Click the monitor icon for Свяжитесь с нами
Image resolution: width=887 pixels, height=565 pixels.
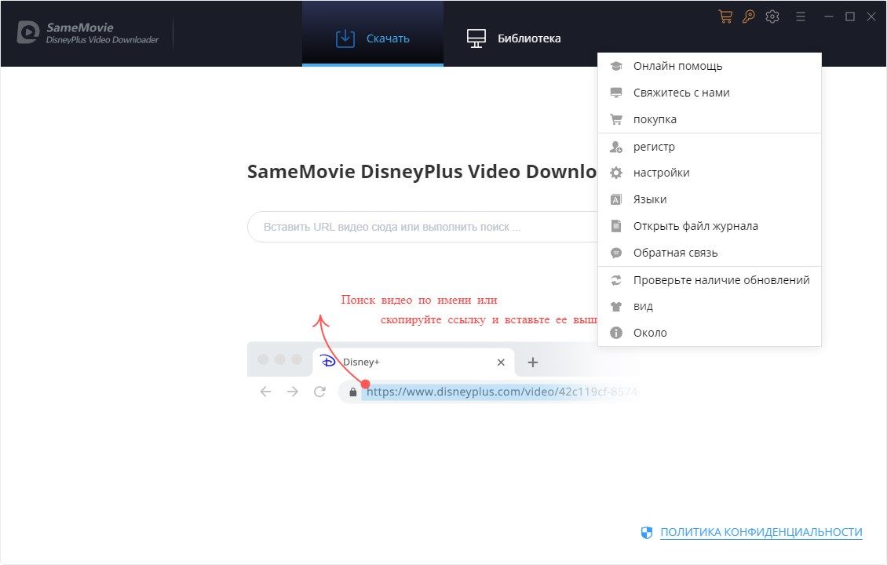pyautogui.click(x=616, y=93)
